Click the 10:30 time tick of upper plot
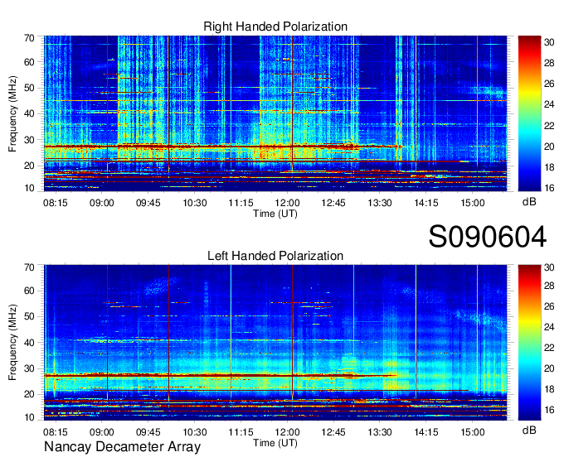This screenshot has height=457, width=564. coord(195,203)
